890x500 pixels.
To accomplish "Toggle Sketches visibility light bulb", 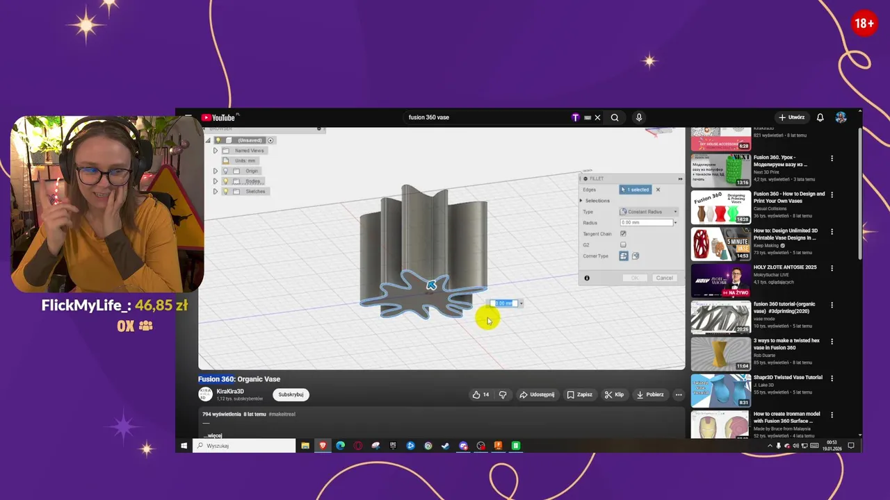I will click(225, 191).
